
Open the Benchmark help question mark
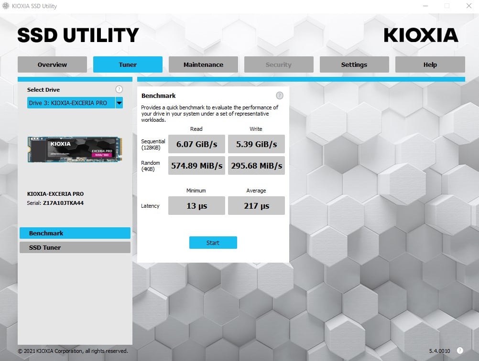280,96
